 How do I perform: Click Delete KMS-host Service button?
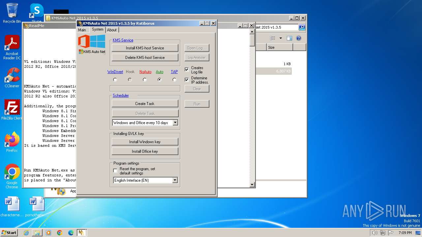point(145,58)
